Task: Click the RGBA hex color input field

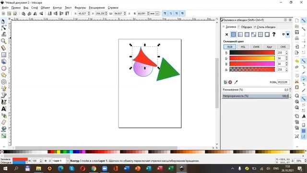Action: 283,82
